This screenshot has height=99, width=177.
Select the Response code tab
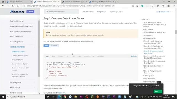coord(100,56)
